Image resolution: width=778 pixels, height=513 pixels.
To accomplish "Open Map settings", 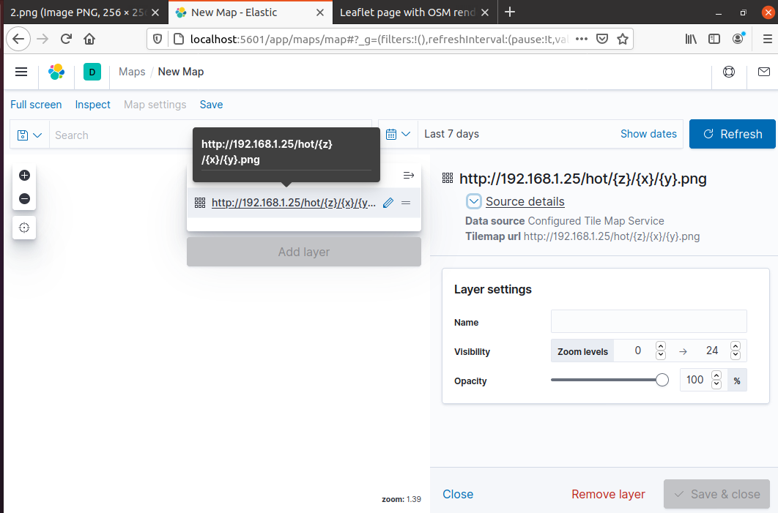I will tap(155, 105).
